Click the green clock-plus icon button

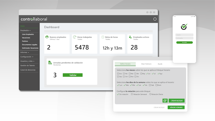[165, 101]
